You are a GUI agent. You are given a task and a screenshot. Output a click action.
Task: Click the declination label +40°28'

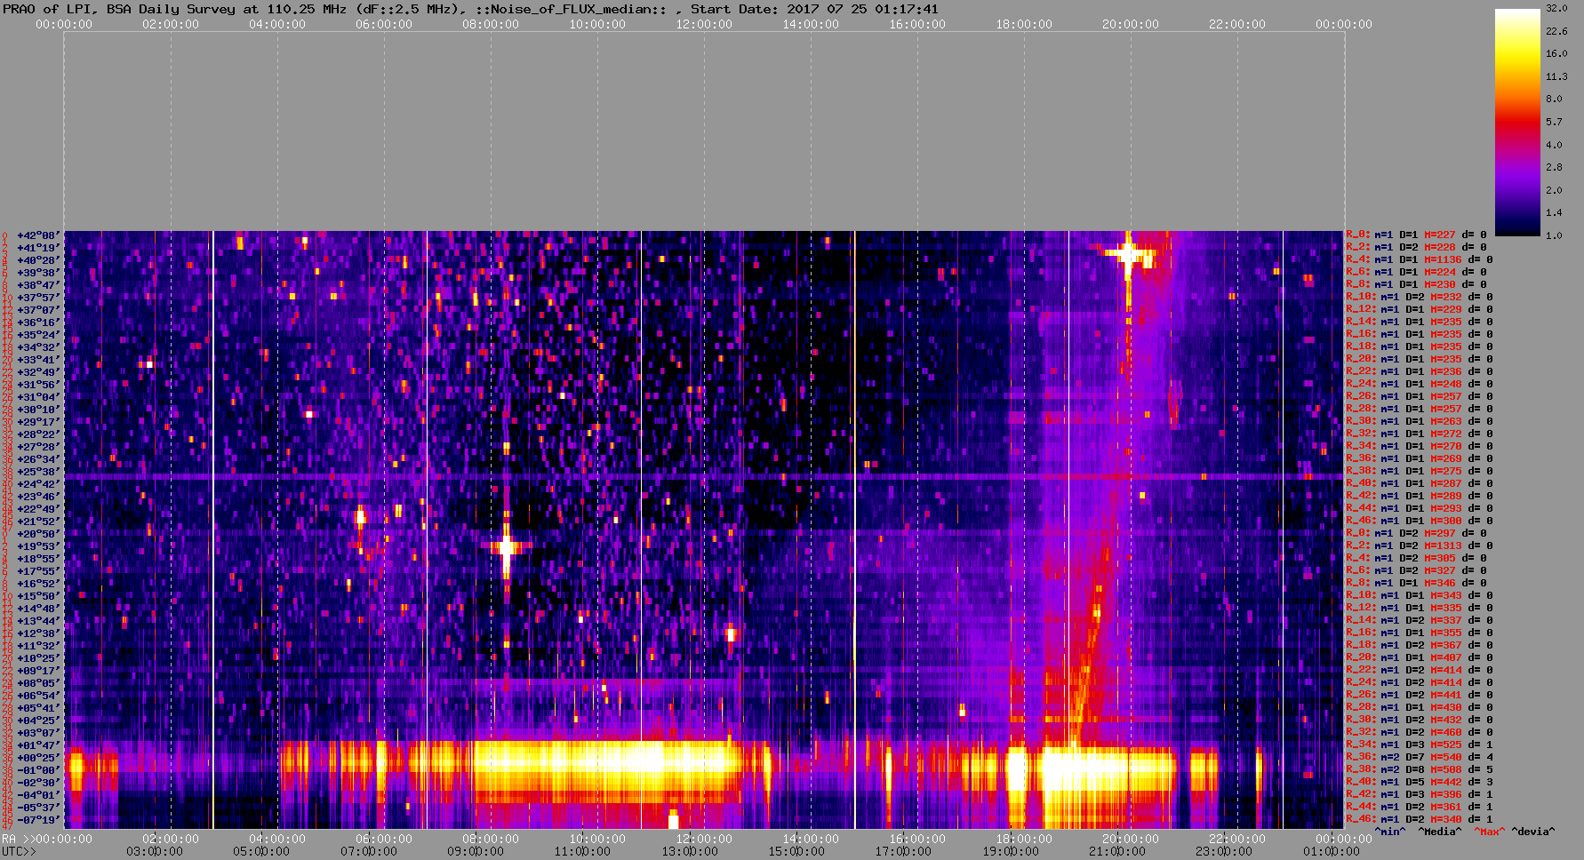(38, 260)
